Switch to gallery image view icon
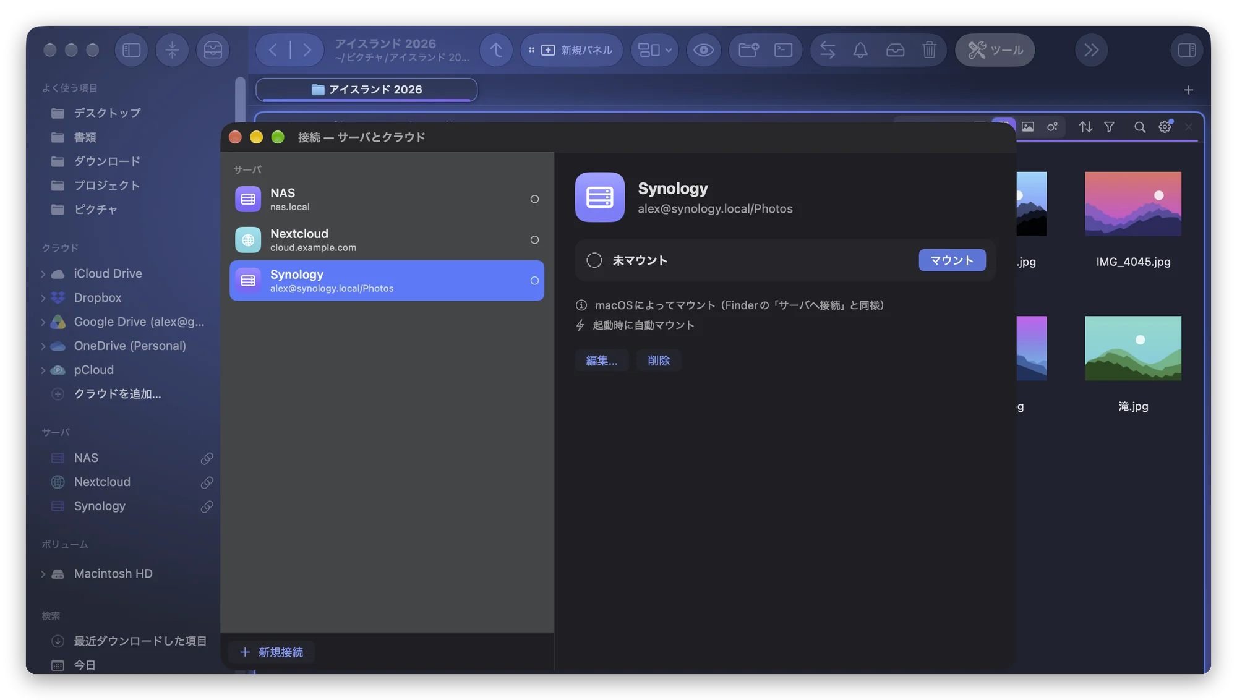 1027,127
